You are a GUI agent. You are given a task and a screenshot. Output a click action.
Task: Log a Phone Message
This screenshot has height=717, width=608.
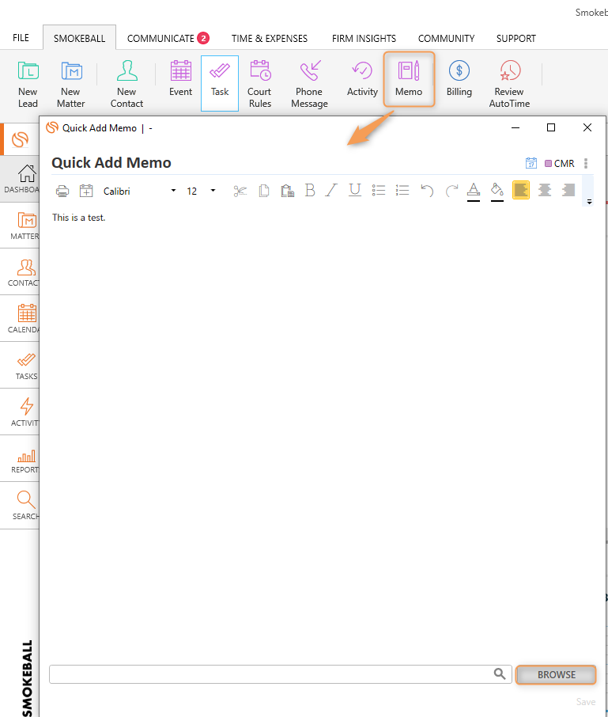click(x=309, y=84)
